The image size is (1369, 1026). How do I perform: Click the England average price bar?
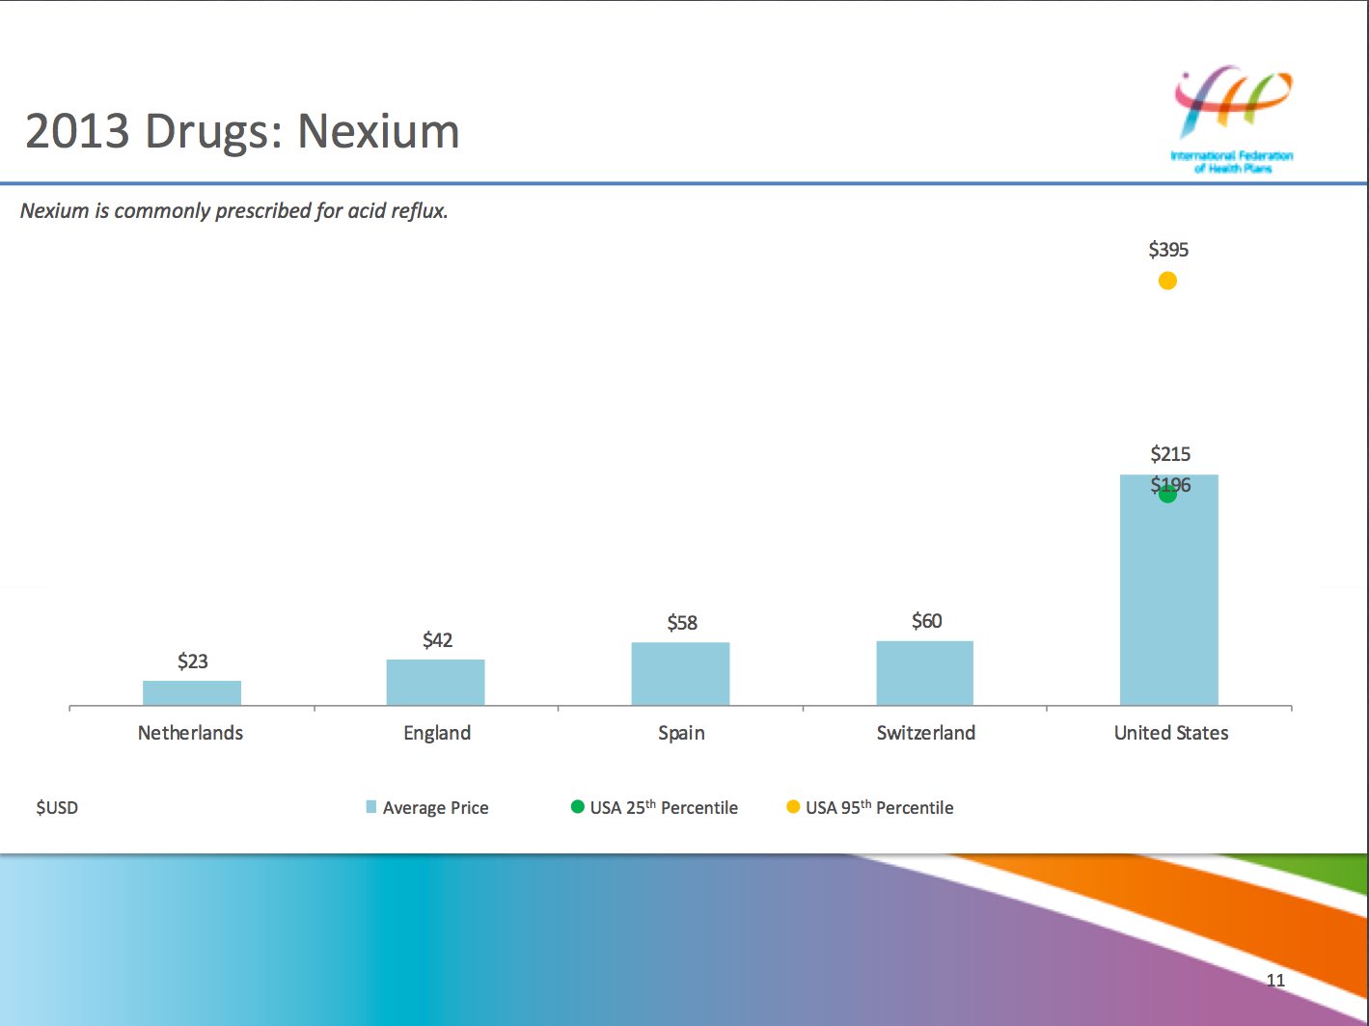pyautogui.click(x=436, y=683)
